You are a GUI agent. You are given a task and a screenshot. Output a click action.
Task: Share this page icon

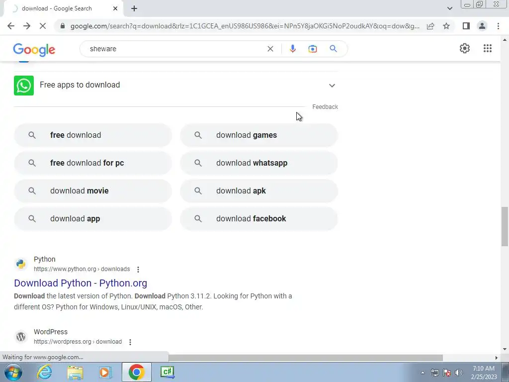(430, 26)
